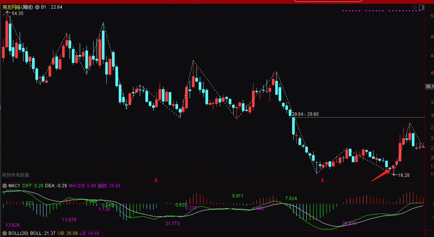Open the main chart indicator dropdown arrow

[x=37, y=7]
